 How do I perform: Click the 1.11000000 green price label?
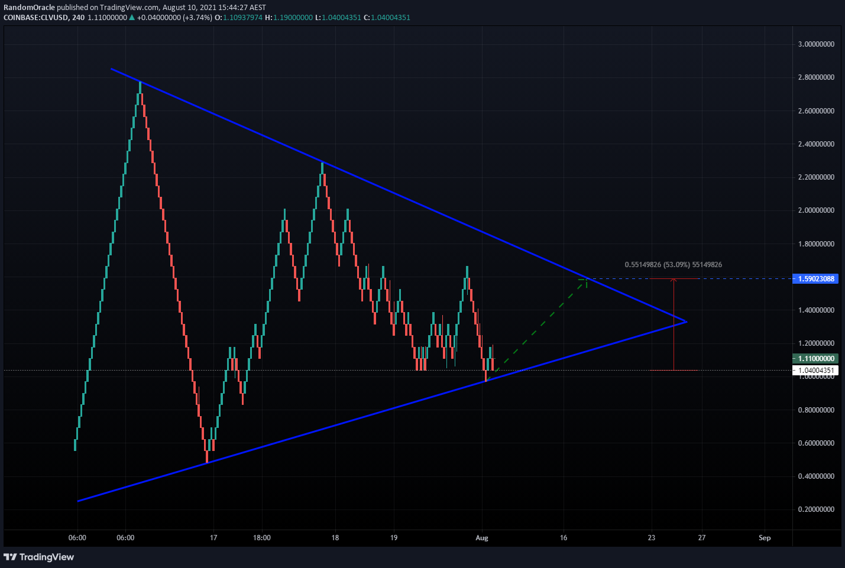click(x=815, y=359)
